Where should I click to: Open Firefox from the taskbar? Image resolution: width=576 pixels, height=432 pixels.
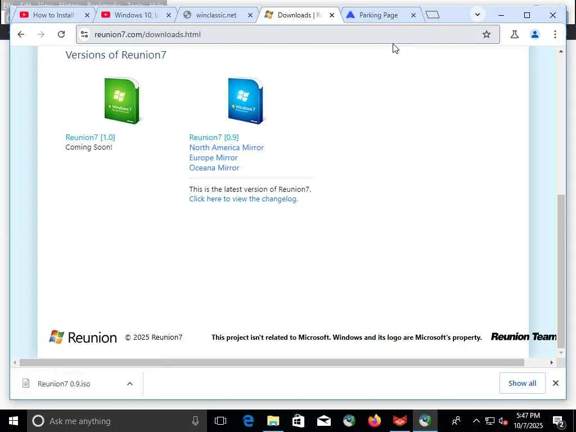[x=374, y=421]
